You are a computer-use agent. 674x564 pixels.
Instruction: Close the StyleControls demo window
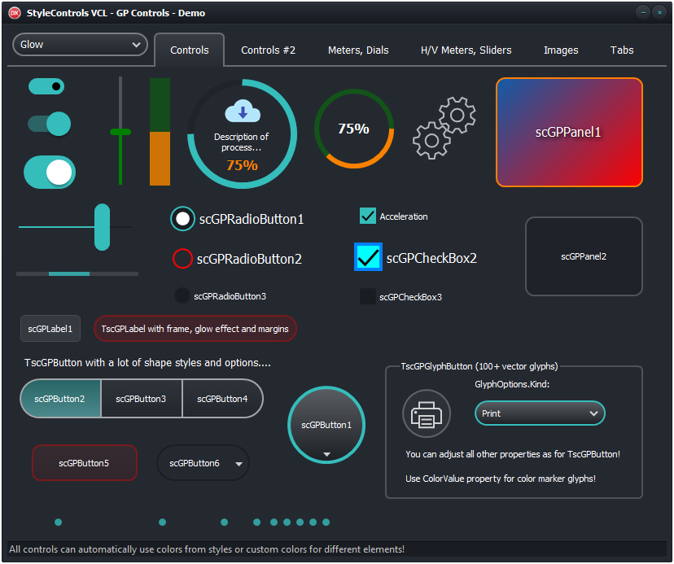pos(659,12)
